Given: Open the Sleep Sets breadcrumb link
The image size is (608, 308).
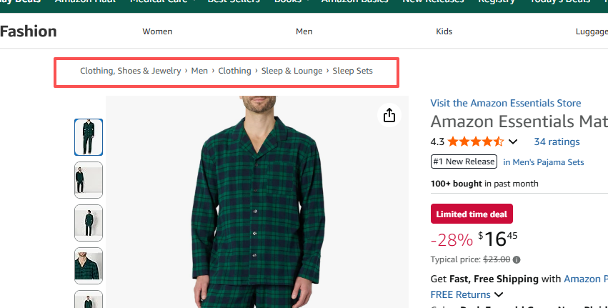Looking at the screenshot, I should click(352, 71).
